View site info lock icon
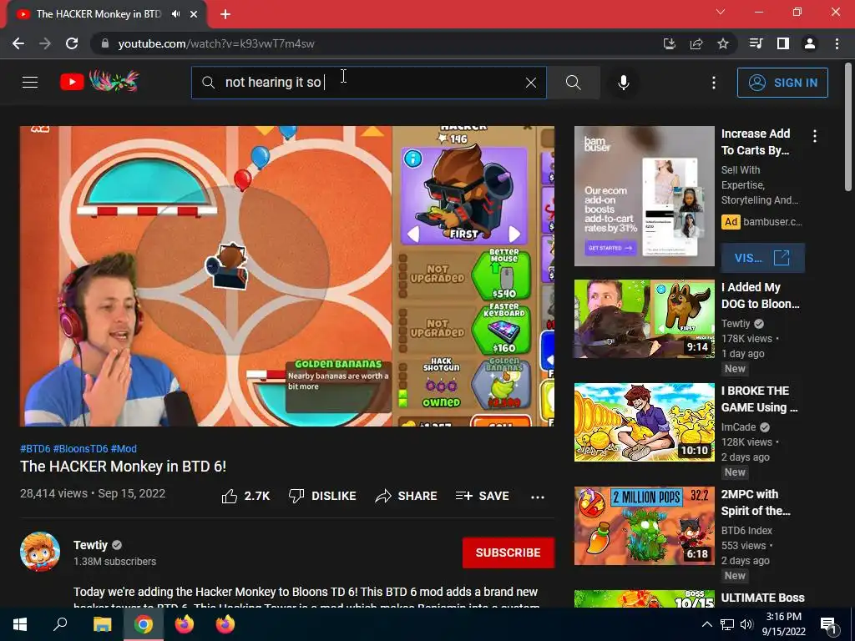Viewport: 855px width, 641px height. coord(105,43)
